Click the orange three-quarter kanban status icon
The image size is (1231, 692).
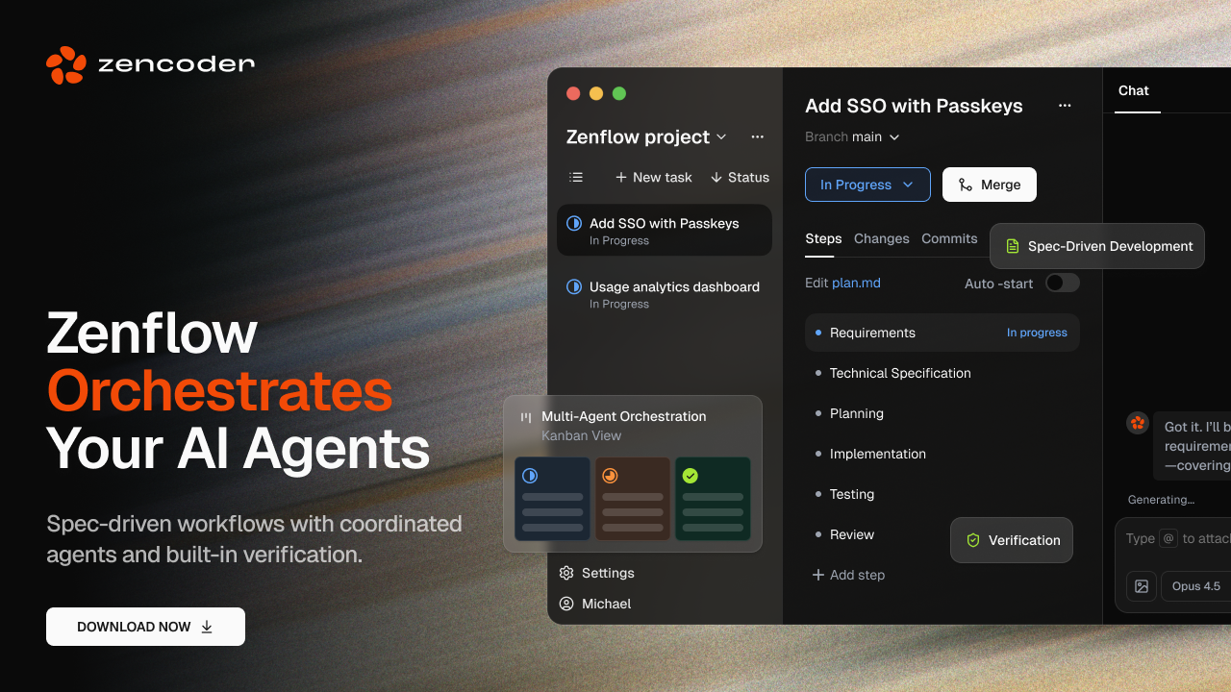coord(610,476)
